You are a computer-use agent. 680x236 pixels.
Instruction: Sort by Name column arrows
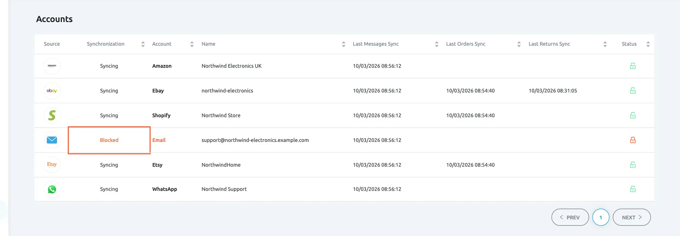click(343, 44)
